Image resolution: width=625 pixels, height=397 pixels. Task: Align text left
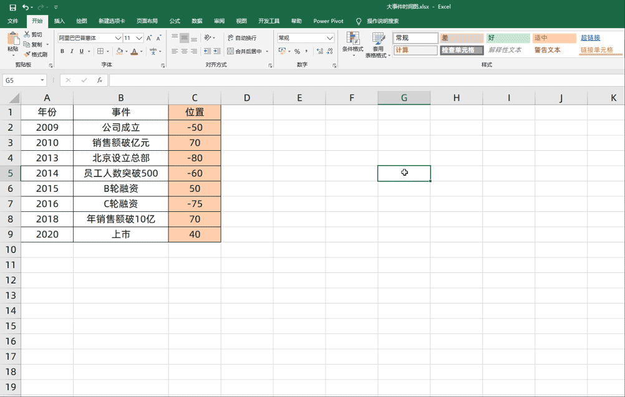(x=175, y=51)
